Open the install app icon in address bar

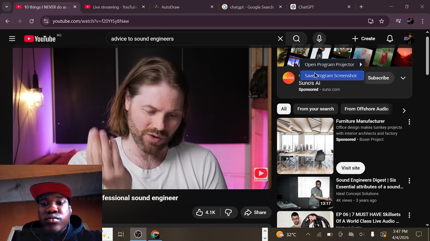point(371,21)
